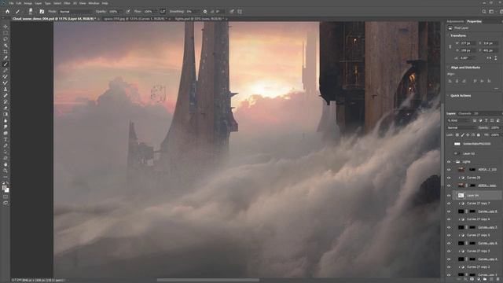This screenshot has width=503, height=283.
Task: Open the paint symmetry options
Action: pyautogui.click(x=240, y=12)
